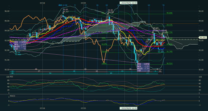Click the 04:00 95.696 peak marker
208x111 pixels.
tap(110, 11)
